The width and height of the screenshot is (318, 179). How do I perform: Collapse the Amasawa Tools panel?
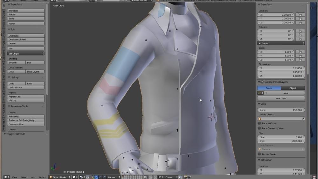9,106
